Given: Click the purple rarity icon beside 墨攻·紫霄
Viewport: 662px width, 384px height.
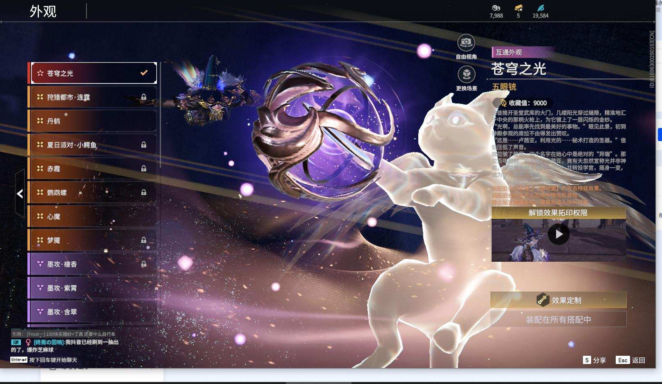Looking at the screenshot, I should tap(40, 288).
